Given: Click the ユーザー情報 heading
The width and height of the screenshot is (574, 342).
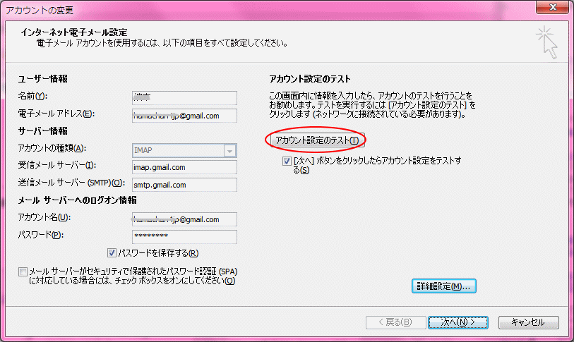Looking at the screenshot, I should tap(42, 79).
